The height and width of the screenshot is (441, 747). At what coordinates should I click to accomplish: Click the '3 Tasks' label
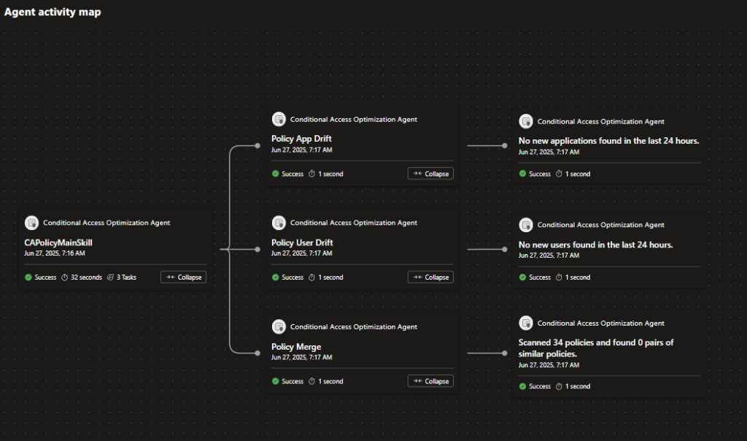coord(126,277)
